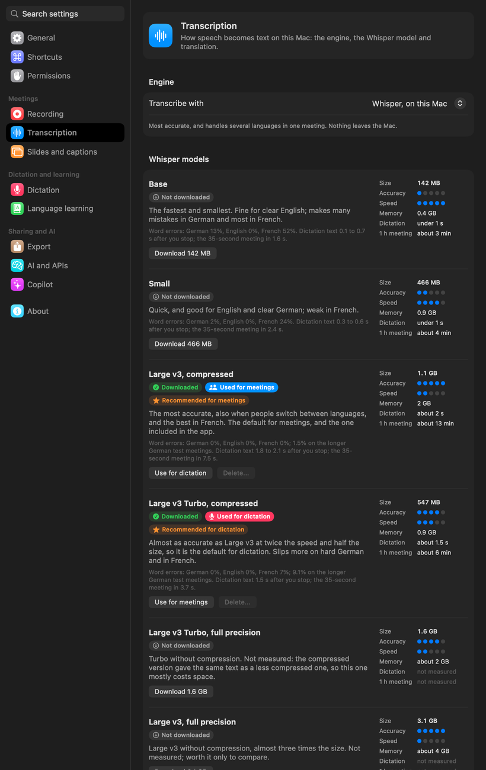
Task: Click the magnifier icon in search field
Action: tap(15, 14)
